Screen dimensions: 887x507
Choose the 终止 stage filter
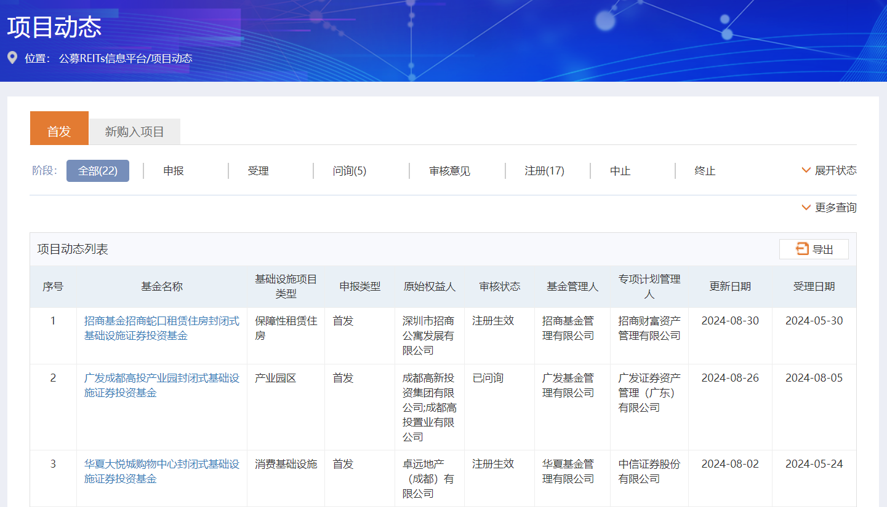705,171
